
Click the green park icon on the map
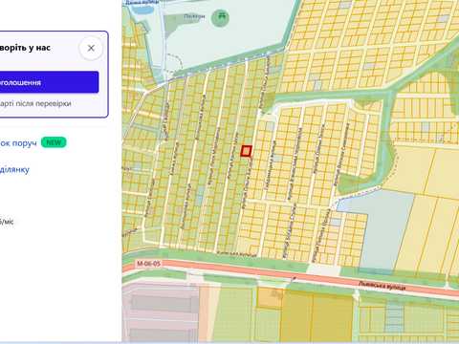[220, 18]
